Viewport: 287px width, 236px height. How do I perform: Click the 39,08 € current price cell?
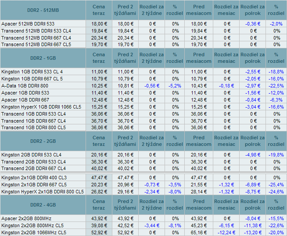coord(99,225)
